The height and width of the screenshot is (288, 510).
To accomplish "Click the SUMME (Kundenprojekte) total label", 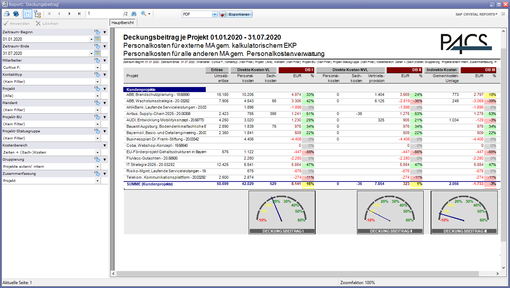I will 149,184.
